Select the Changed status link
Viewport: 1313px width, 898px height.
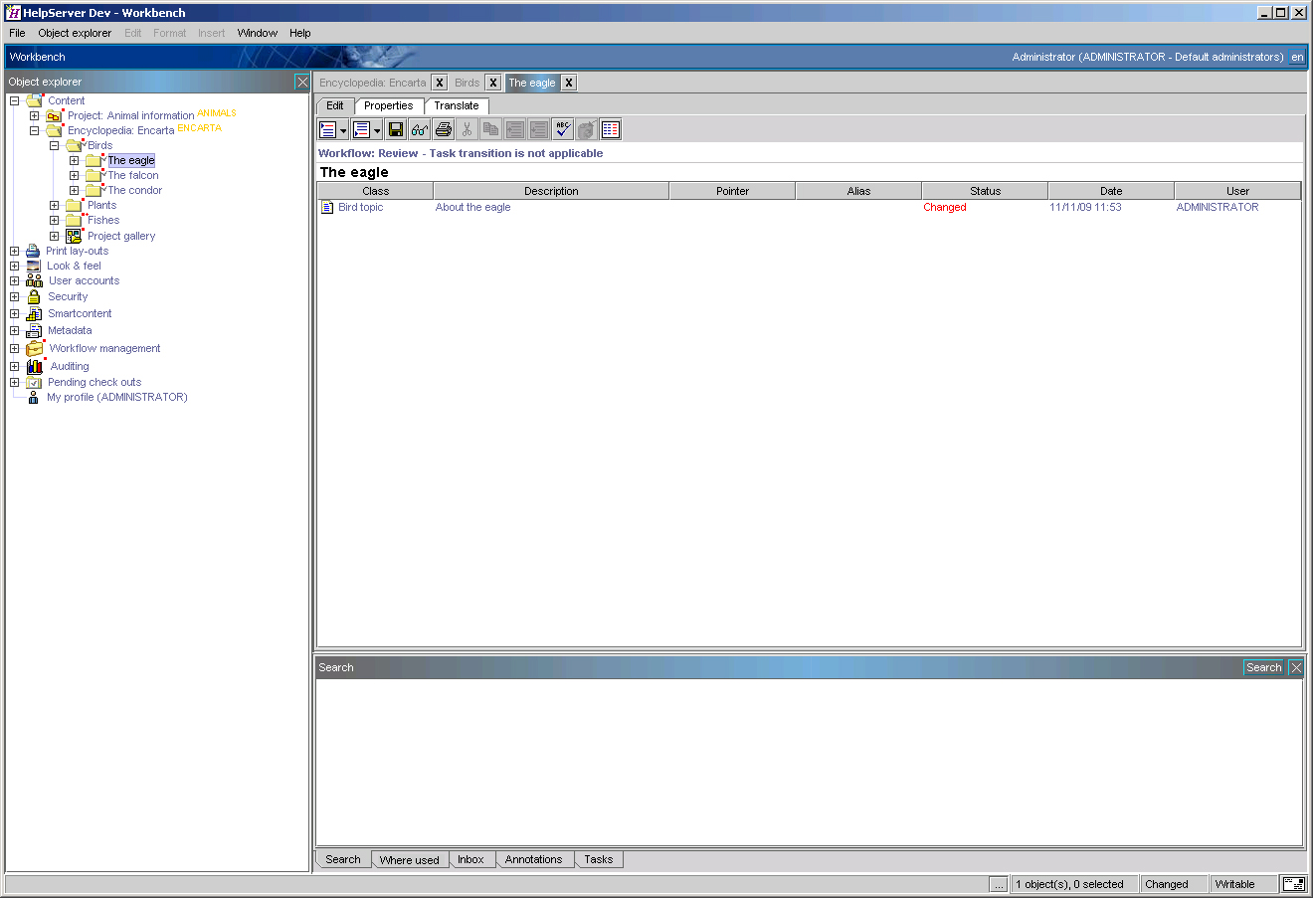pyautogui.click(x=944, y=207)
